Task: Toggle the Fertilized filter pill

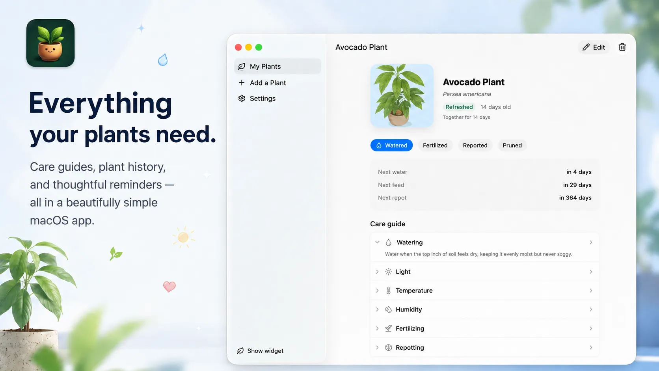Action: (x=435, y=145)
